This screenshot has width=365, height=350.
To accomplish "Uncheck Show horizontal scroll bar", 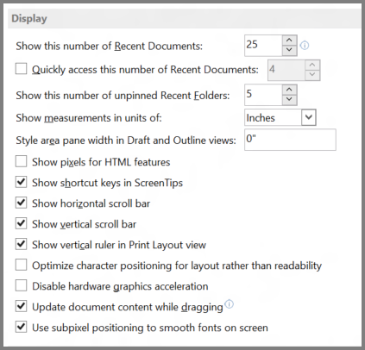I will click(x=21, y=203).
